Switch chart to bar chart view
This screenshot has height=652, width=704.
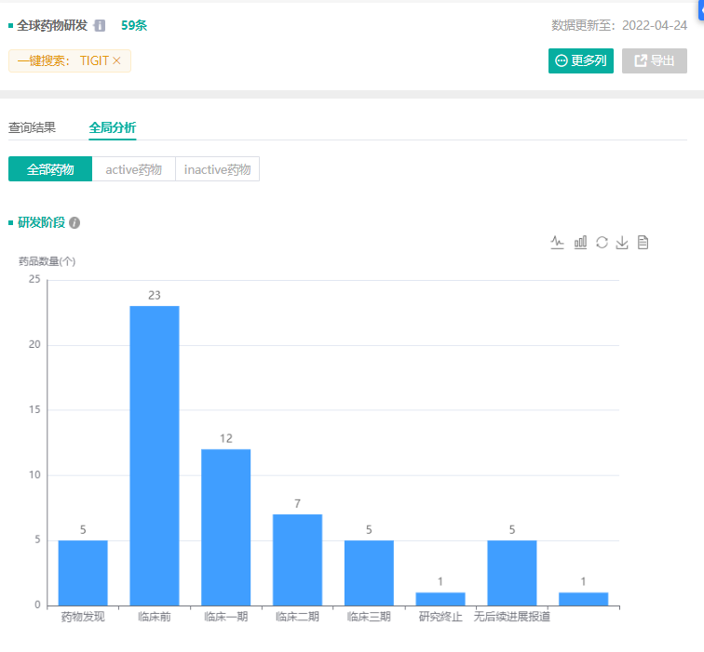[x=580, y=242]
